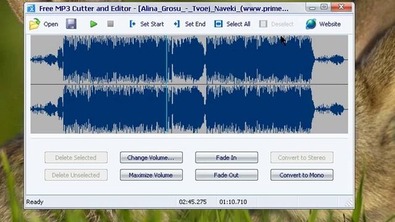Click inside the upper channel waveform
Image resolution: width=395 pixels, height=222 pixels.
tap(189, 60)
